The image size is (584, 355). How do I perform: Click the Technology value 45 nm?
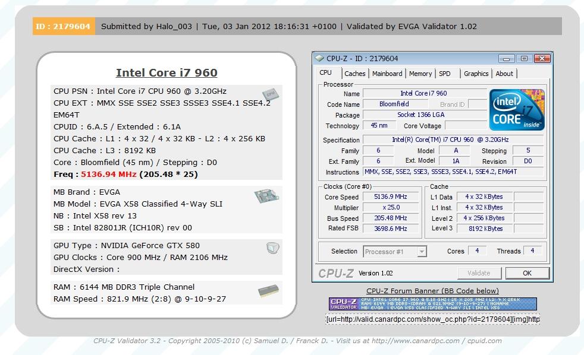tap(379, 126)
